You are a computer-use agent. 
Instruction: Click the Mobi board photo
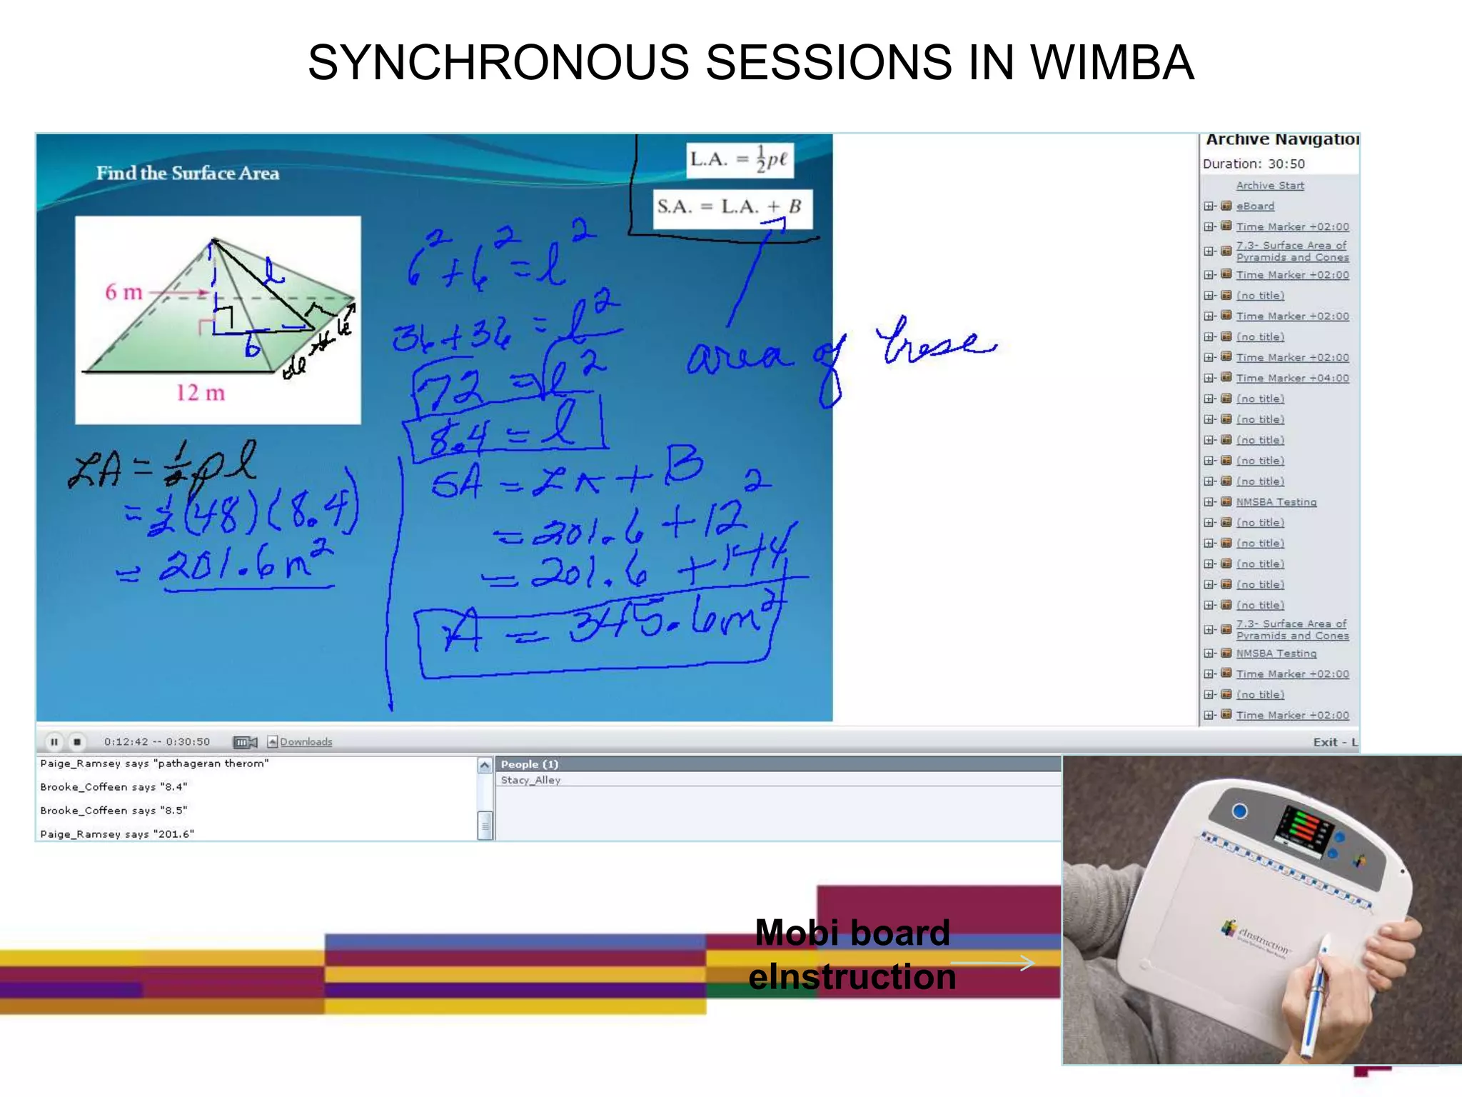(x=1262, y=910)
